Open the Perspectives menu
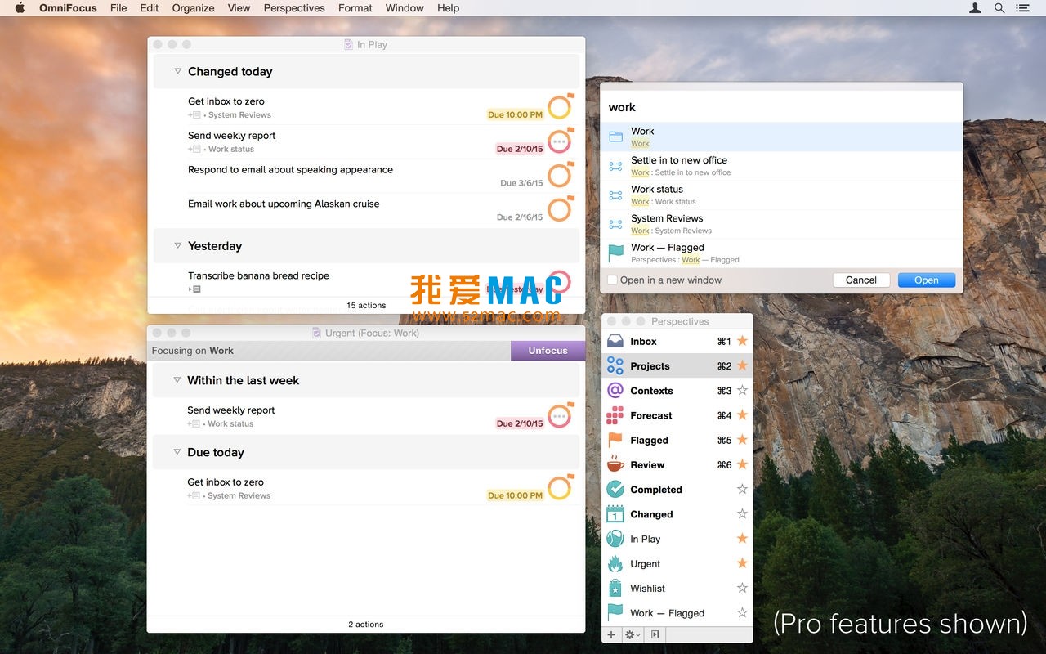The height and width of the screenshot is (654, 1046). tap(294, 8)
